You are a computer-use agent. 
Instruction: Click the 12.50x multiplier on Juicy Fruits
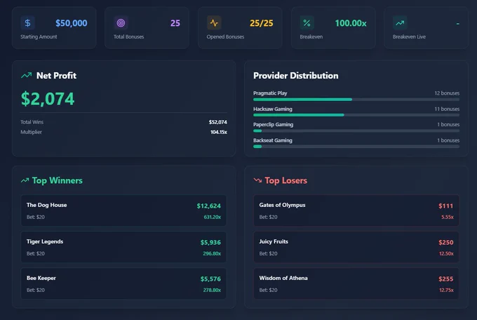click(x=446, y=253)
